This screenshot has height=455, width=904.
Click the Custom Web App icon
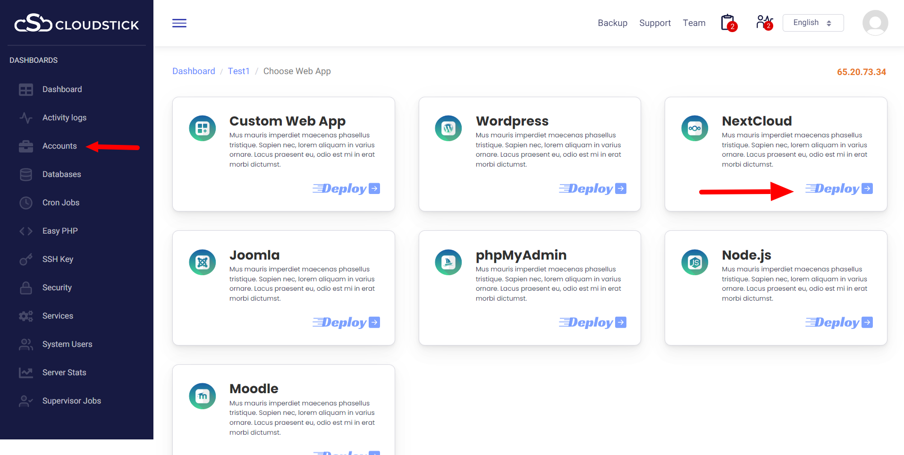(203, 128)
